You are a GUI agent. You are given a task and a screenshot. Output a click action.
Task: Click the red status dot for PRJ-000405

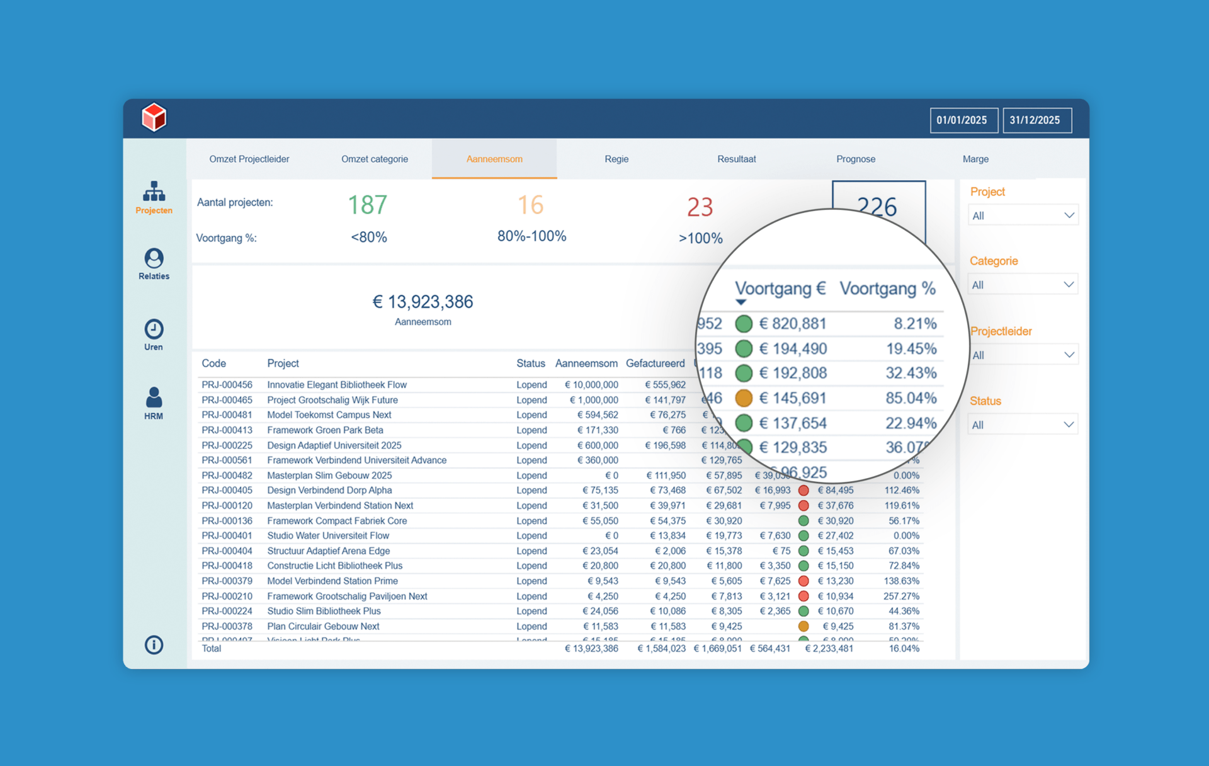803,490
